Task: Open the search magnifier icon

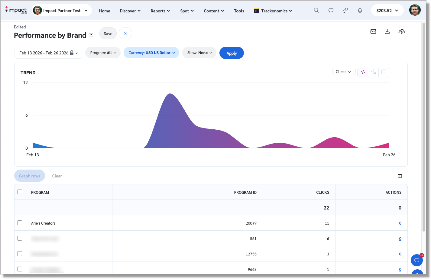Action: (x=316, y=10)
